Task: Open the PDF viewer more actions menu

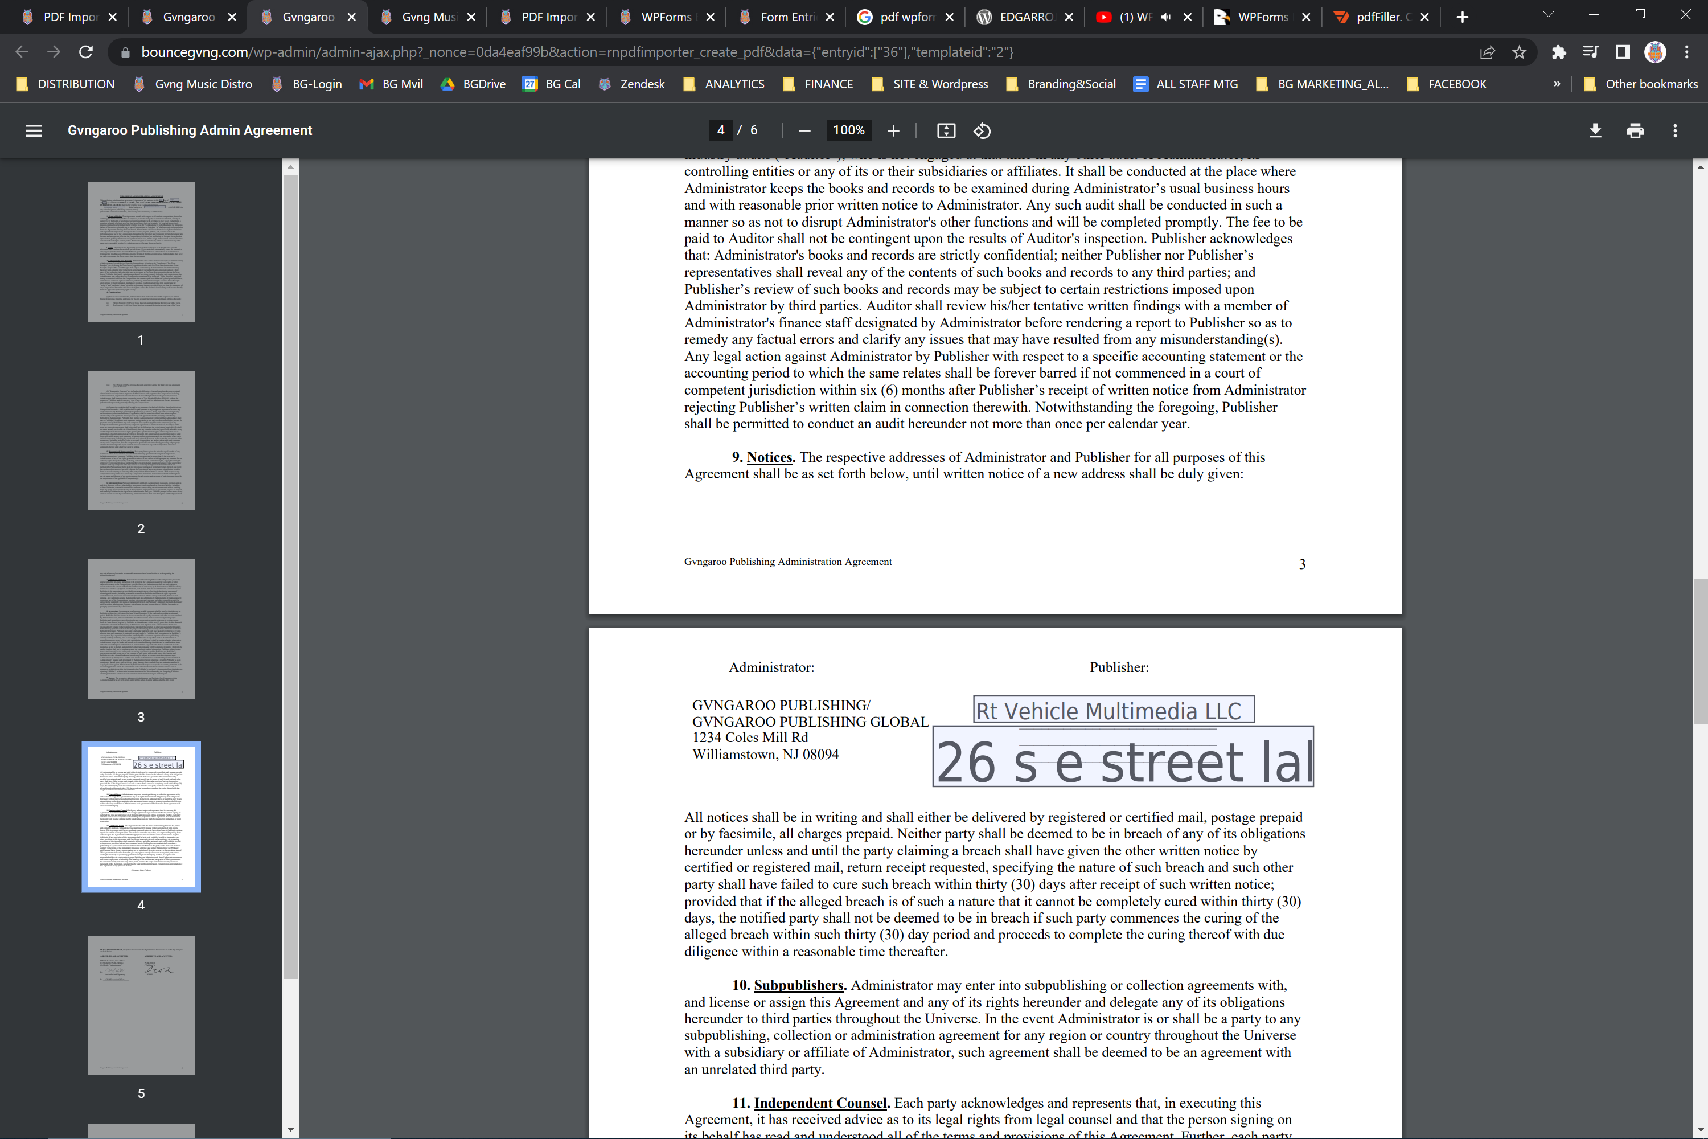Action: (x=1674, y=131)
